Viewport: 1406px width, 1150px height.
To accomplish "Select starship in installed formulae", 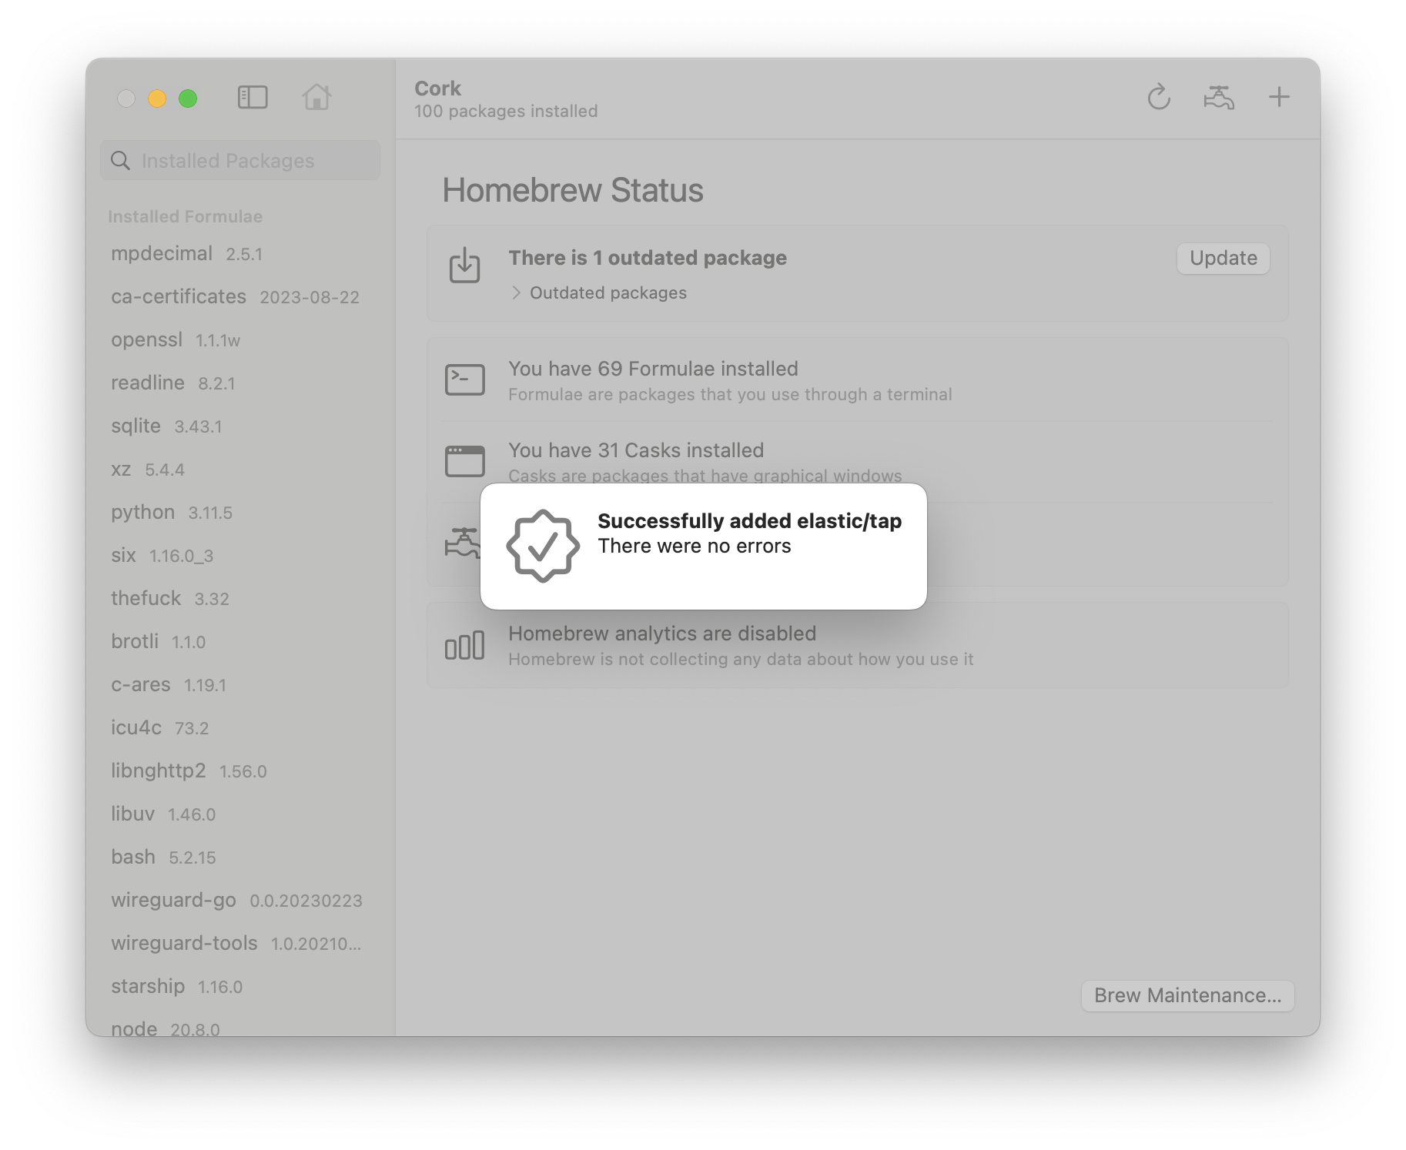I will pos(148,987).
